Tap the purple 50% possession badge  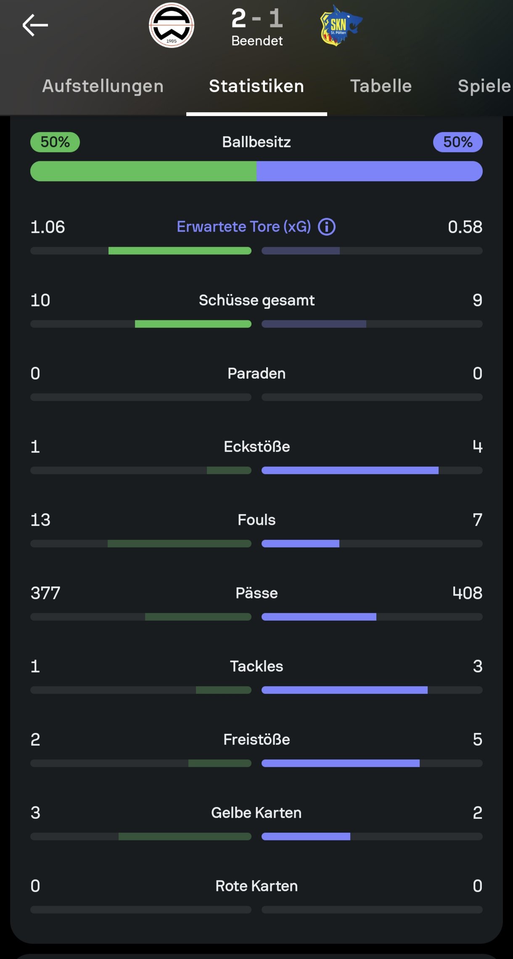(x=457, y=142)
